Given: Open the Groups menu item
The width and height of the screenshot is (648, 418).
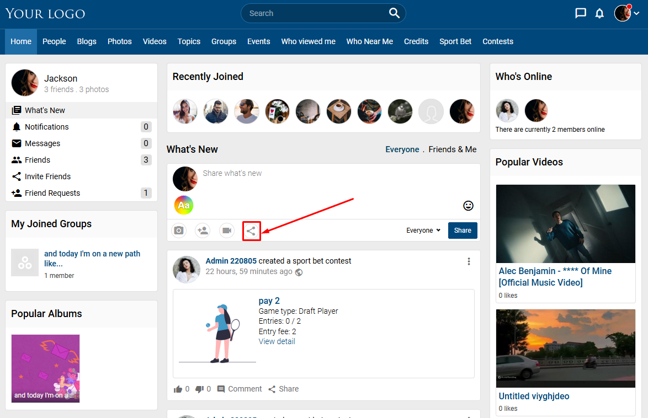Looking at the screenshot, I should pyautogui.click(x=224, y=42).
